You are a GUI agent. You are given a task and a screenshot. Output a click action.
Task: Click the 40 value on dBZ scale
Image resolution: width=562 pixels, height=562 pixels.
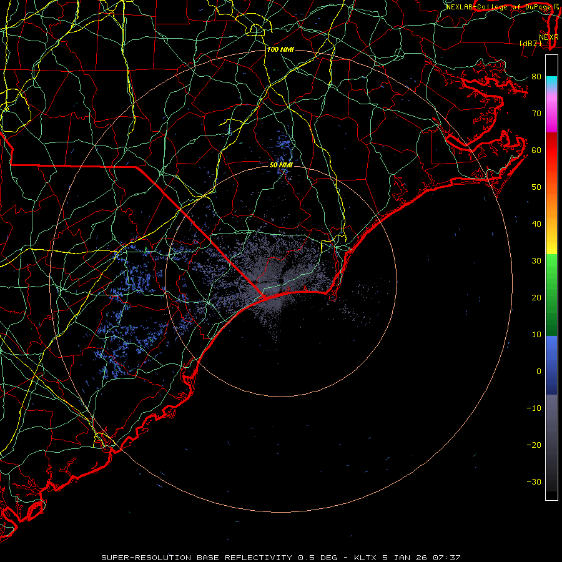pos(536,224)
